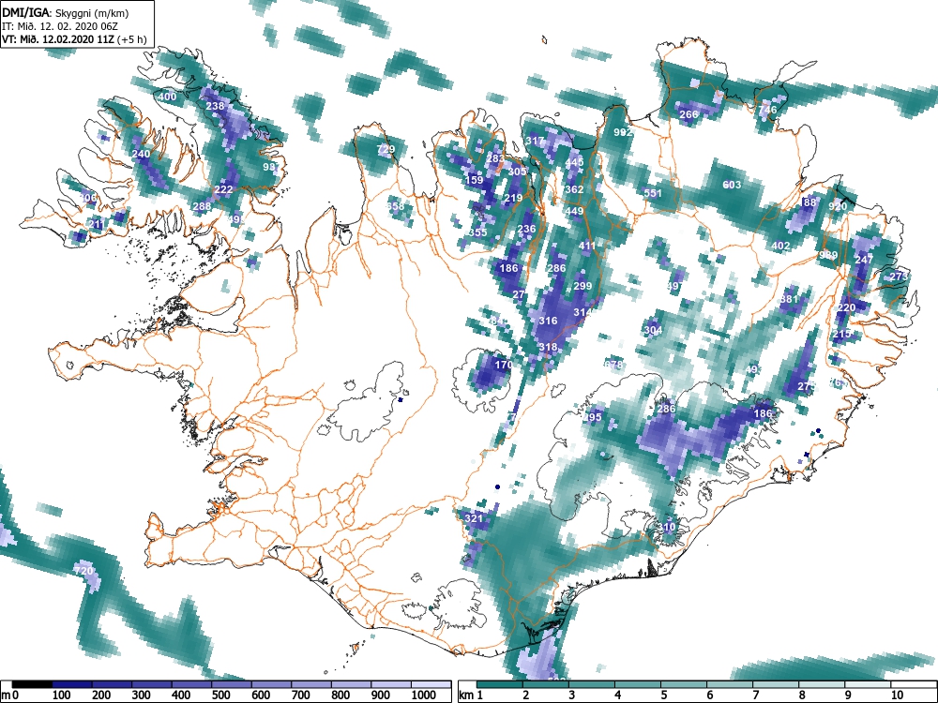938x703 pixels.
Task: Click the visibility value 992
Action: [624, 132]
